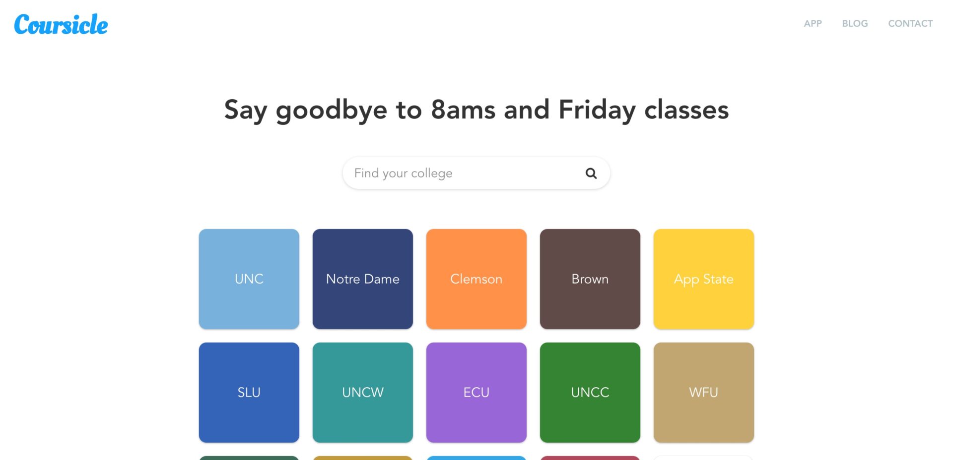Open the BLOG page
953x460 pixels.
pyautogui.click(x=855, y=23)
